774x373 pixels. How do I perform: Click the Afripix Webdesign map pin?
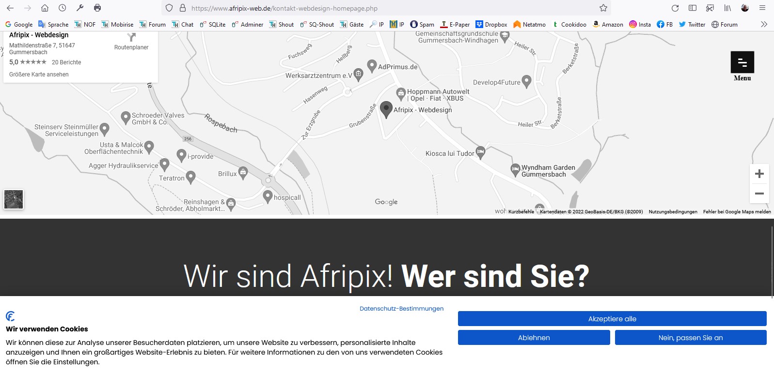click(x=386, y=109)
